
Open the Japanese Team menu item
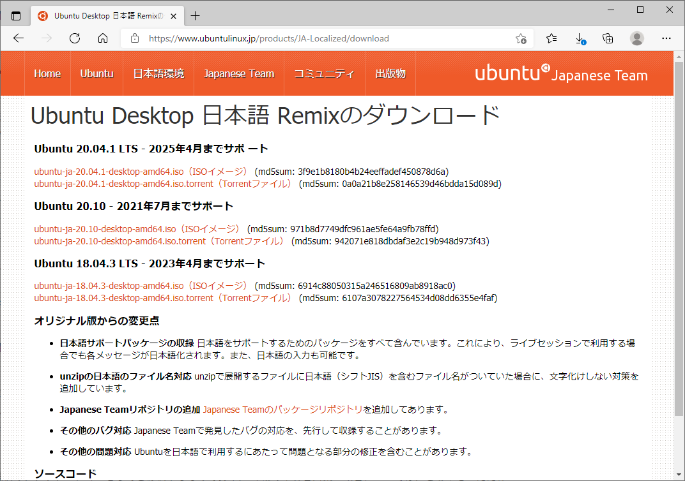[239, 73]
